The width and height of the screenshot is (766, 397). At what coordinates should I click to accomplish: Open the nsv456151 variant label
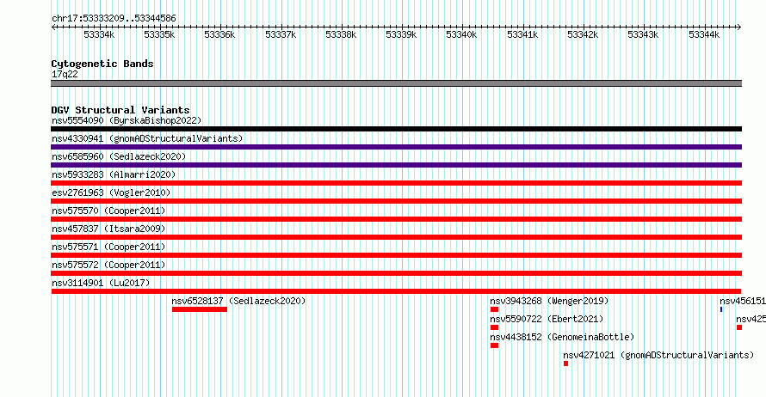(743, 301)
